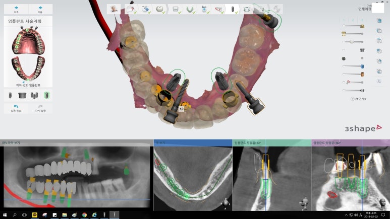Open the patient photo workflow step
390x219 pixels.
[115, 9]
